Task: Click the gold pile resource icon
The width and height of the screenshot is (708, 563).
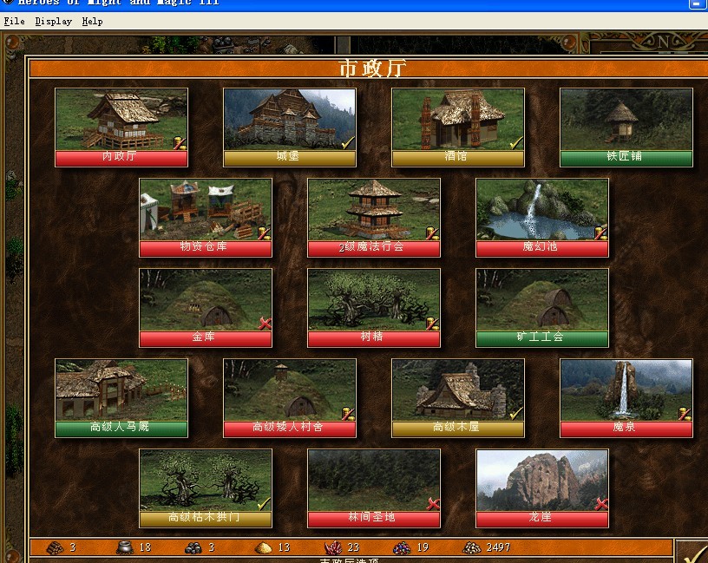Action: [x=472, y=548]
